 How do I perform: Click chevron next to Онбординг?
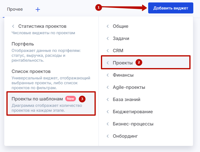tap(108, 136)
